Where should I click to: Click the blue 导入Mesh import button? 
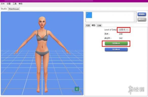click(116, 49)
